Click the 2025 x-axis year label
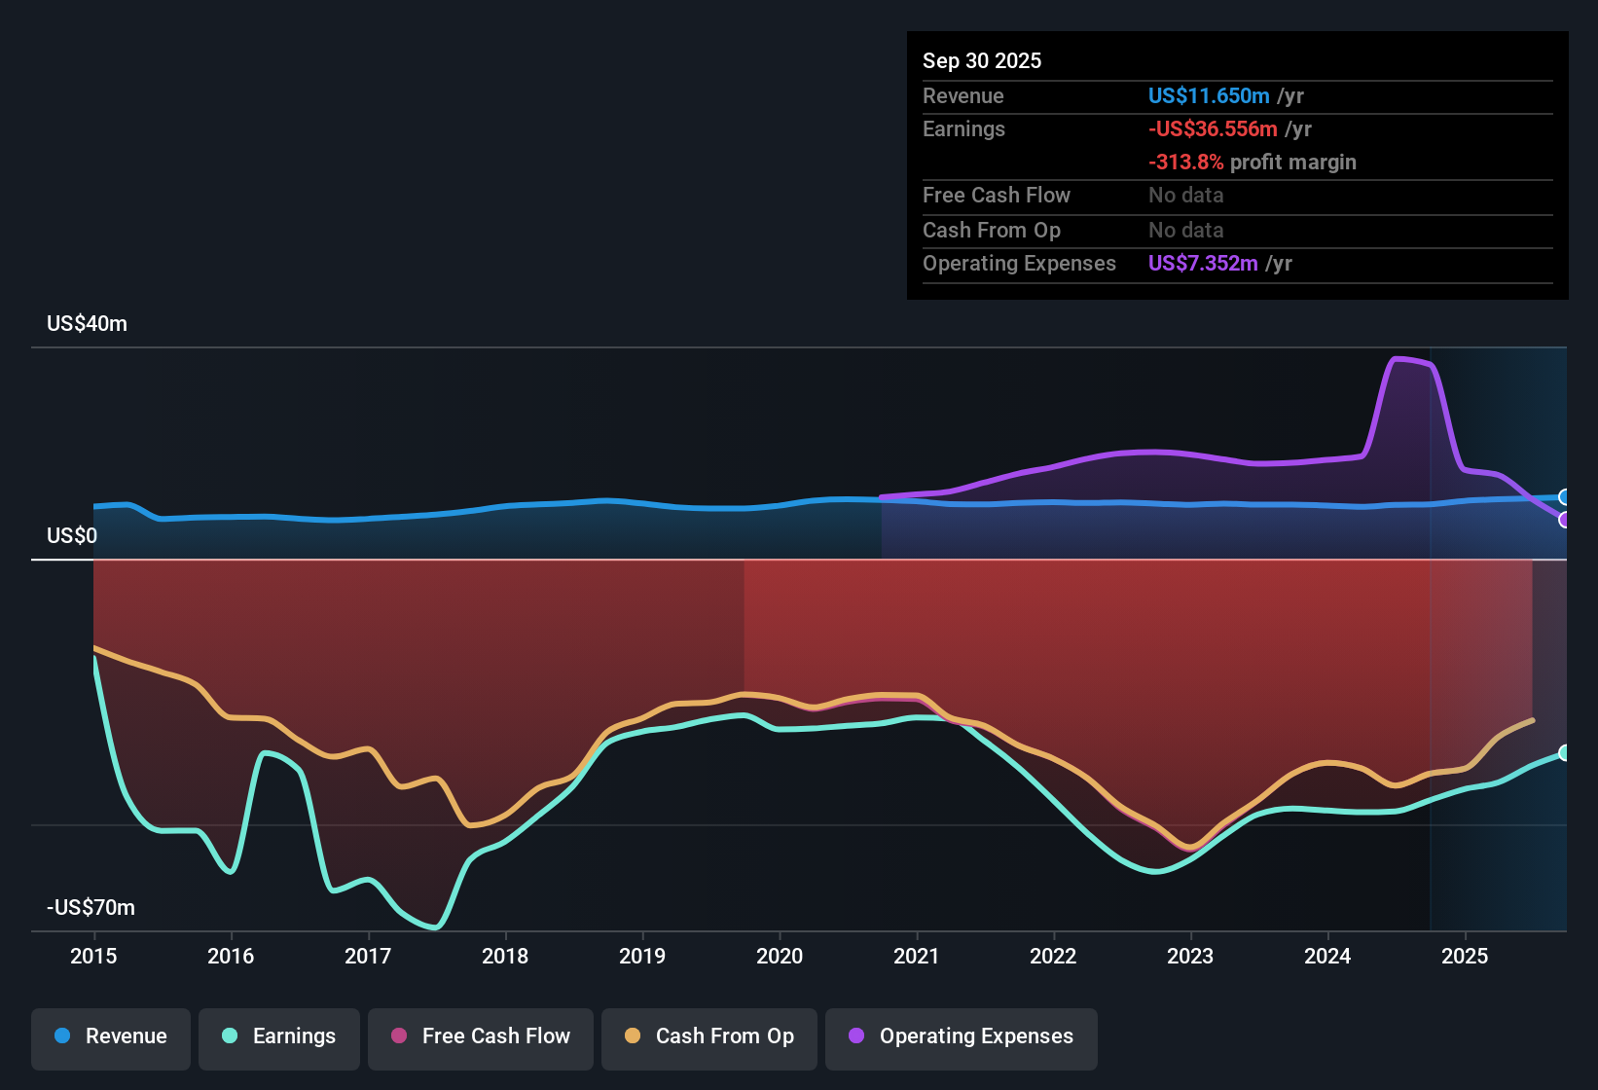Viewport: 1598px width, 1090px height. pyautogui.click(x=1464, y=957)
